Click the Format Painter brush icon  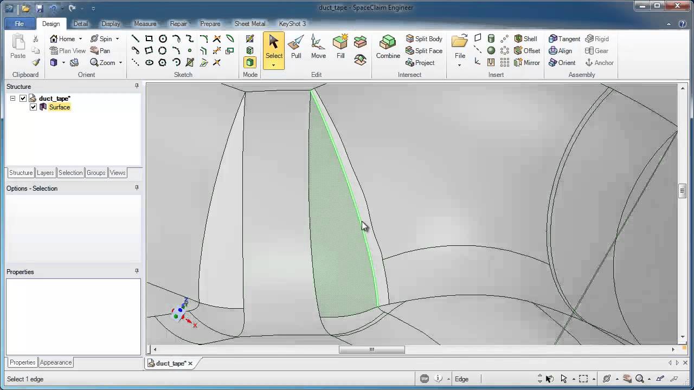(x=36, y=62)
